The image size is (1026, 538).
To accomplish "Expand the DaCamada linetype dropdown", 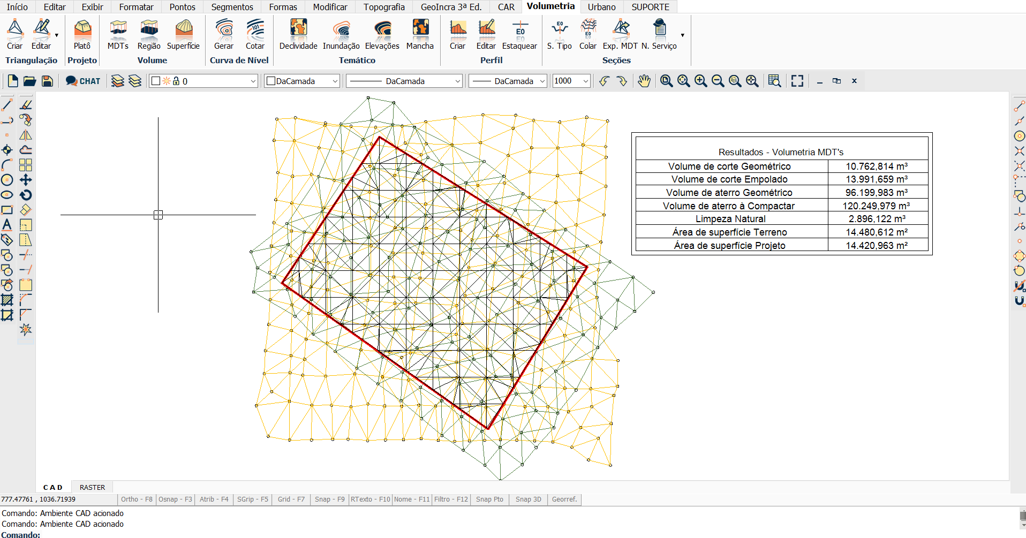I will tap(458, 81).
